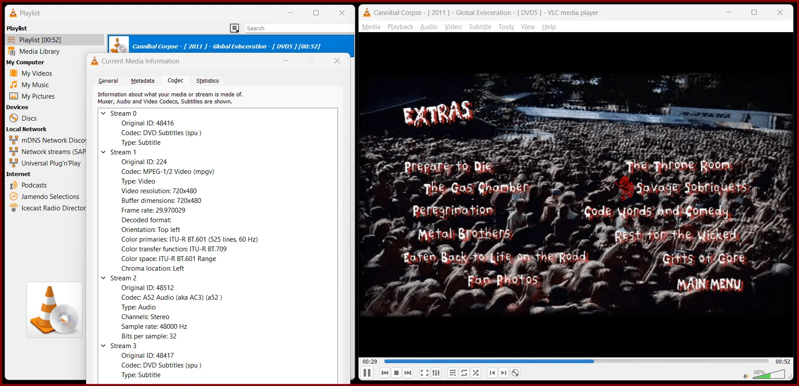This screenshot has height=386, width=799.
Task: Close the Current Media Information dialog
Action: pyautogui.click(x=337, y=61)
